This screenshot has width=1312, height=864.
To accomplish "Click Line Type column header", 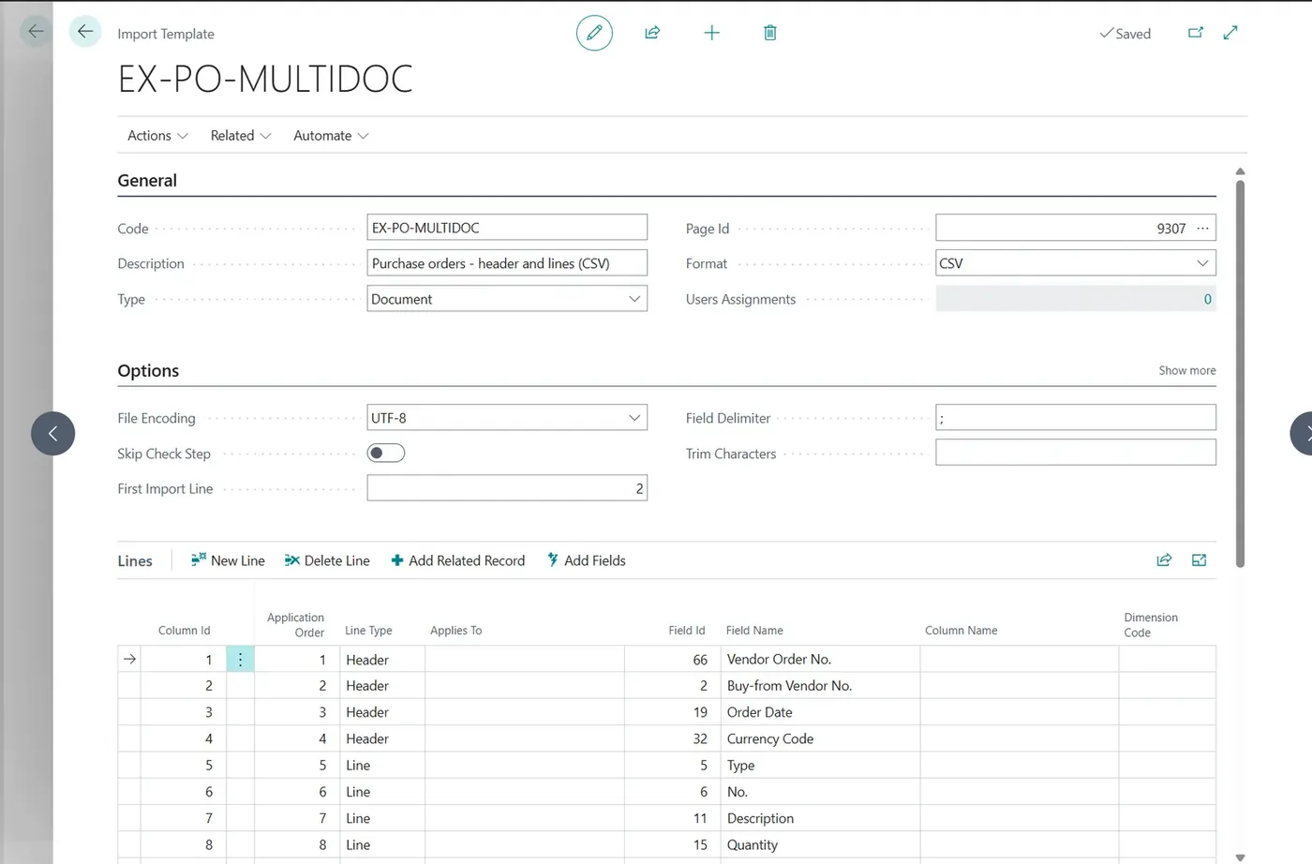I will tap(368, 631).
